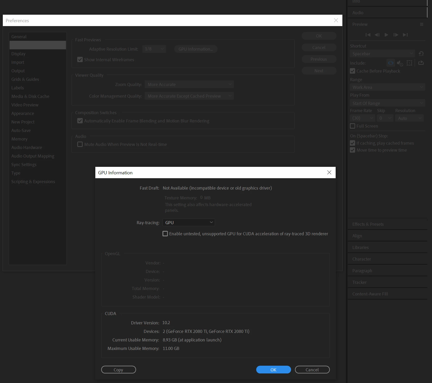Expand the Libraries panel
This screenshot has height=383, width=432.
387,247
